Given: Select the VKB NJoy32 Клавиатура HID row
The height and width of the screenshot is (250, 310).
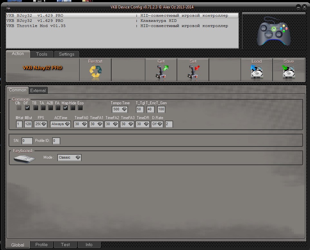Looking at the screenshot, I should coord(122,21).
